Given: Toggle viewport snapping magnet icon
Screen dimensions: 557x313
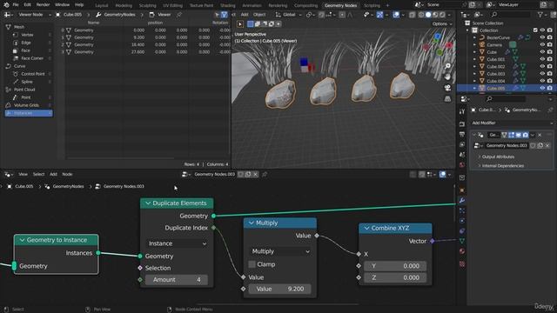Looking at the screenshot, I should (321, 15).
